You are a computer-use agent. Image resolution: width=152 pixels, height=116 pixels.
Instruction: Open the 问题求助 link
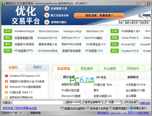coord(145,103)
